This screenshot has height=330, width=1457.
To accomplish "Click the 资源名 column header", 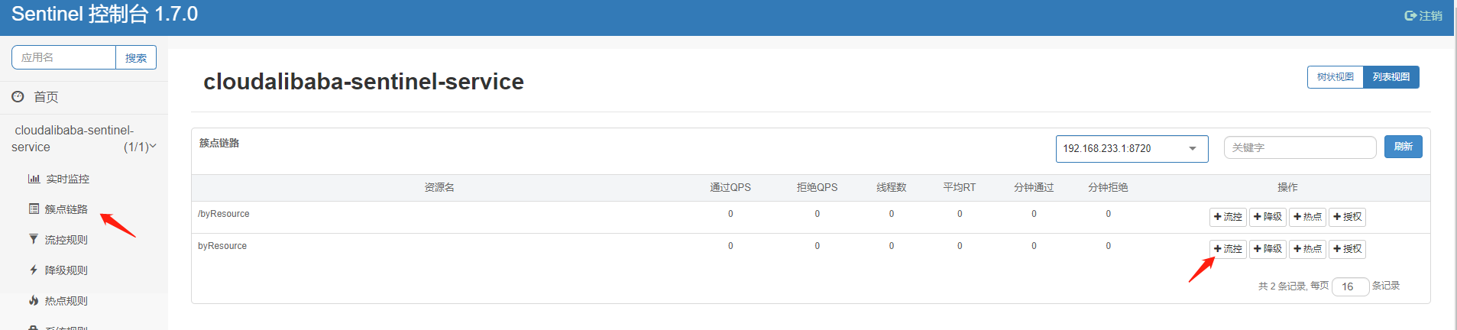I will tap(439, 187).
